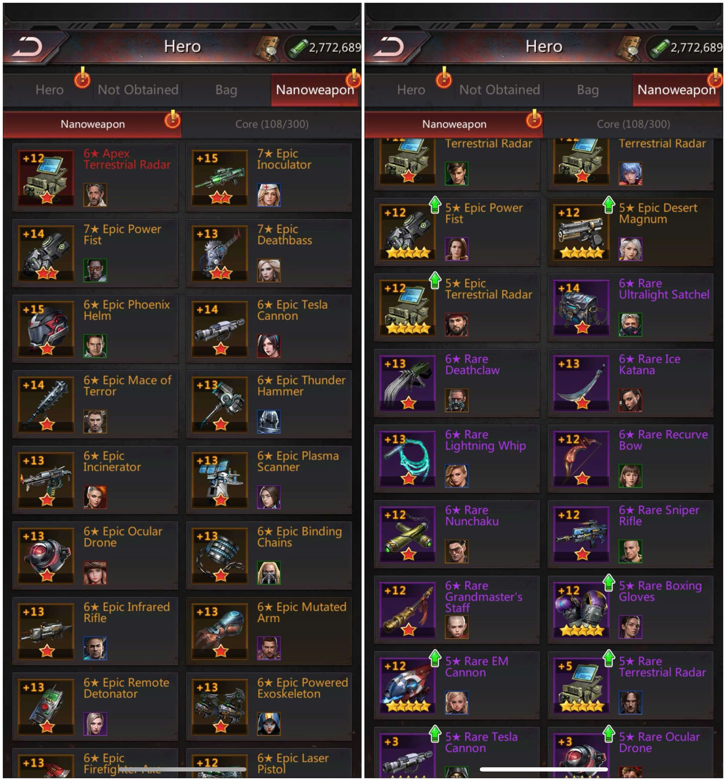Tap the 6★ Rare Lightning Whip icon
726x781 pixels.
408,459
